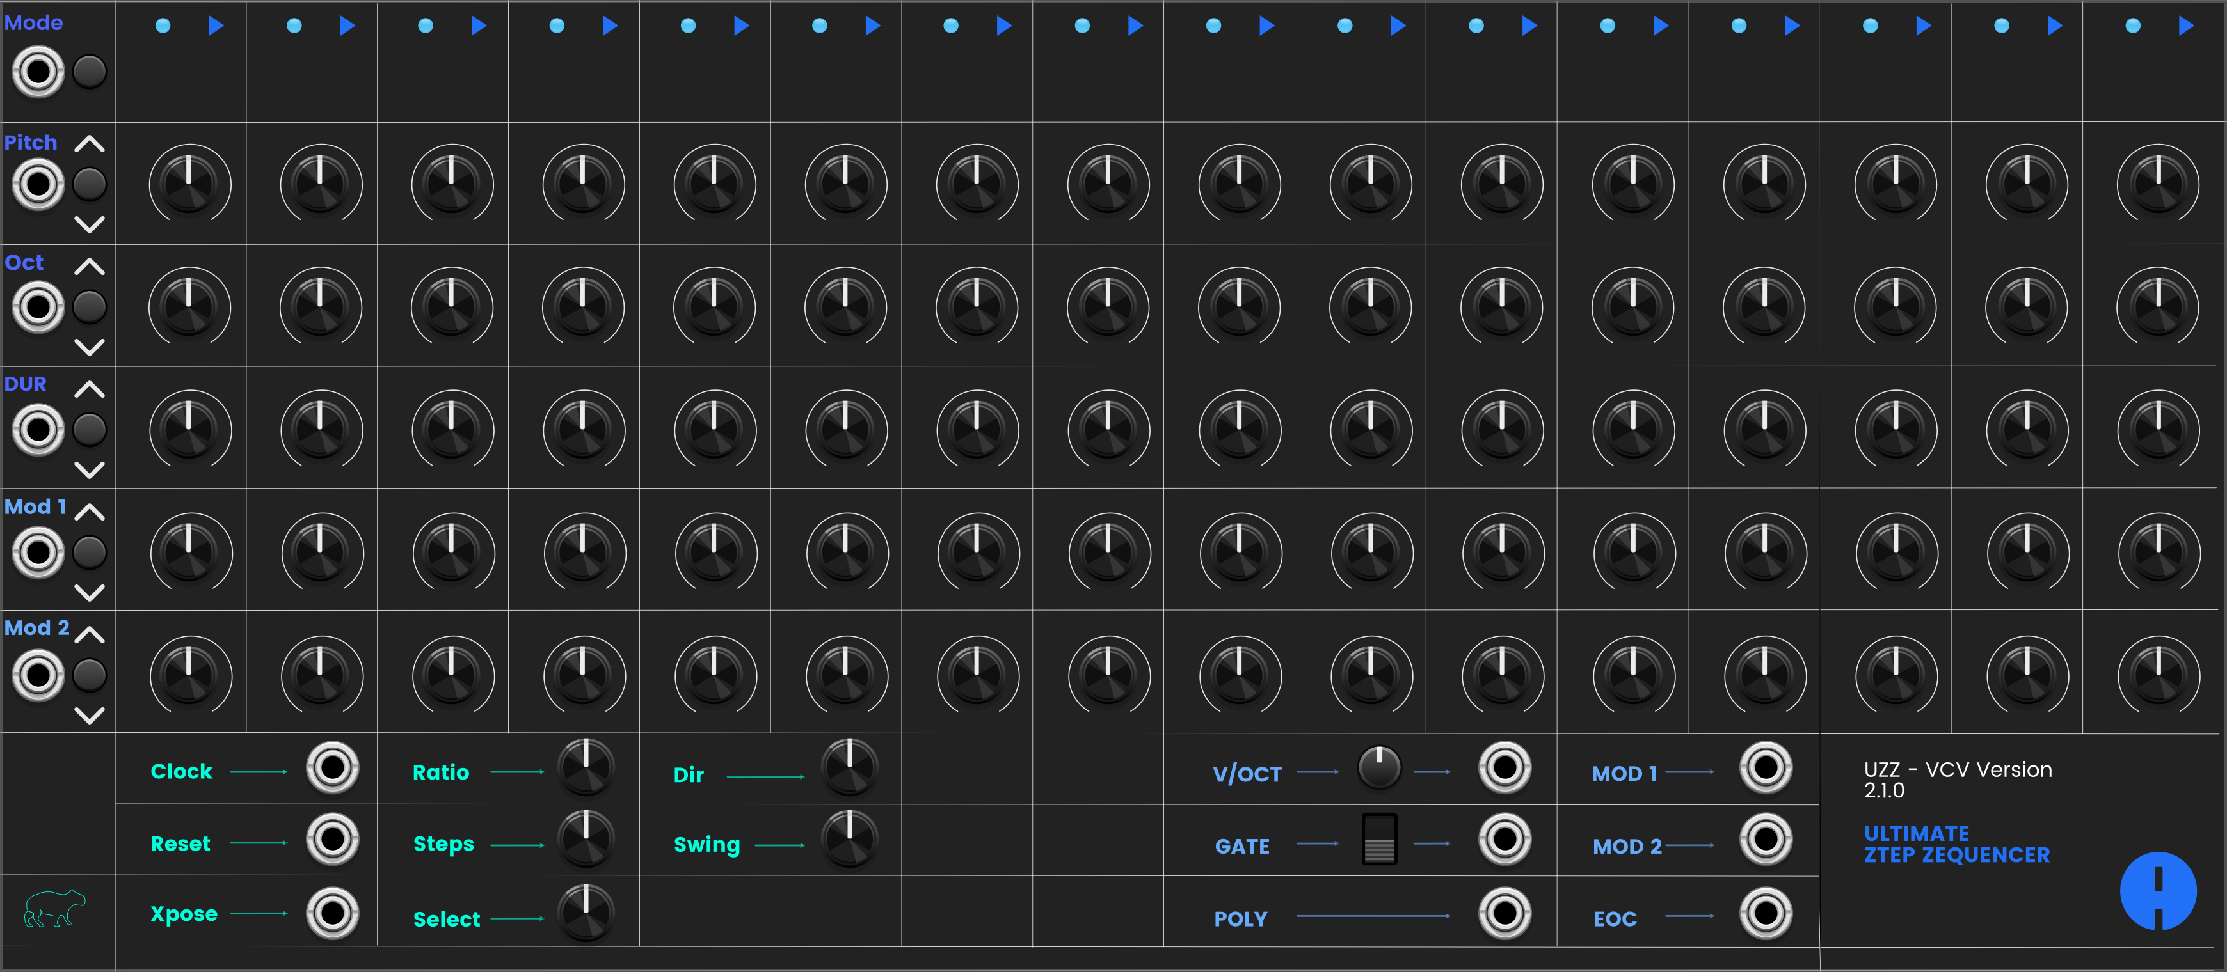Click the Swing knob

point(849,839)
